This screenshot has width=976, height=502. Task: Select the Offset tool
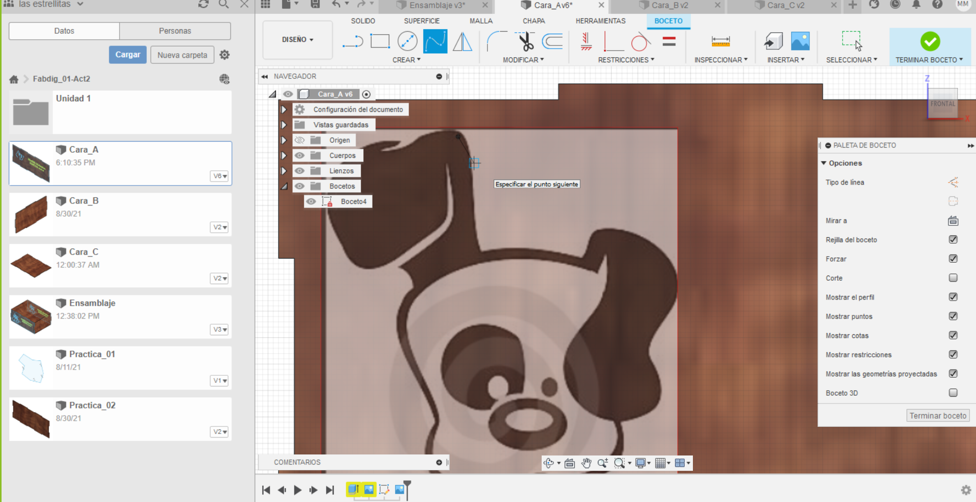pos(552,41)
